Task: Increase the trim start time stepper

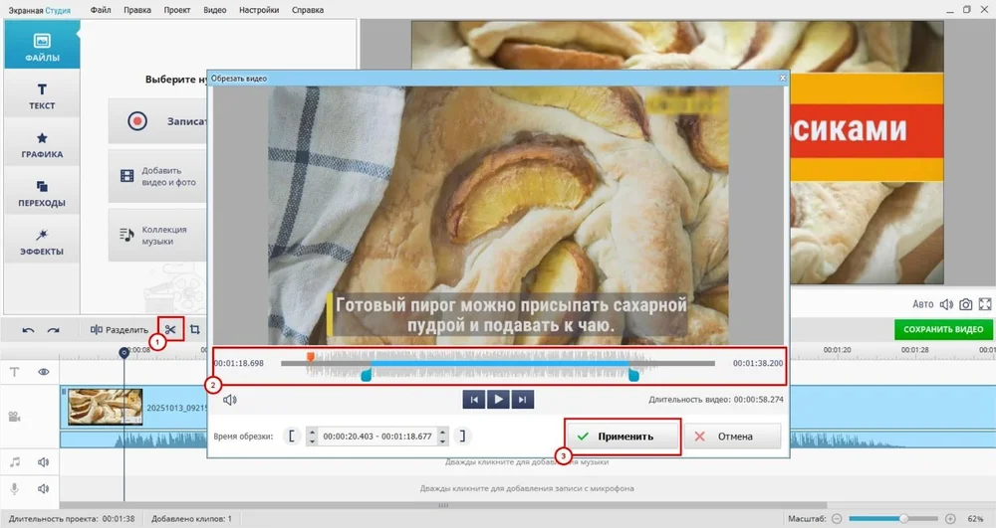Action: [x=312, y=432]
